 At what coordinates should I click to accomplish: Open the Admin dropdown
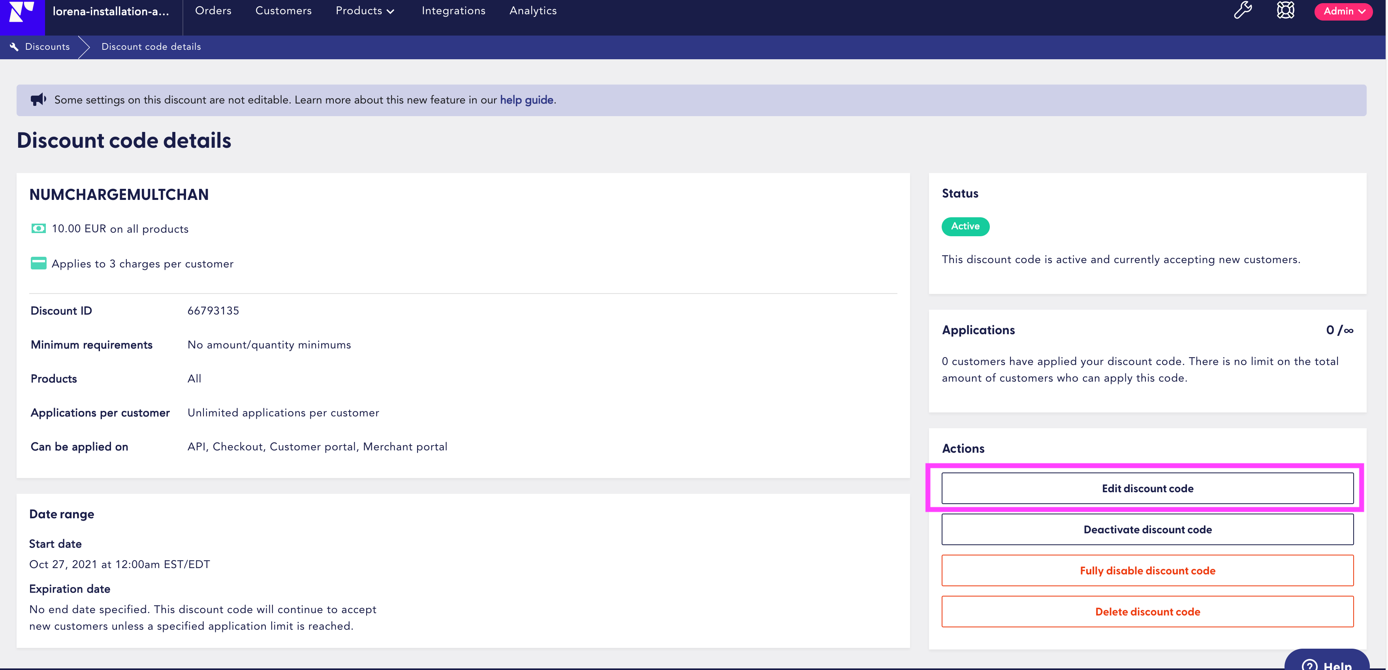point(1343,11)
